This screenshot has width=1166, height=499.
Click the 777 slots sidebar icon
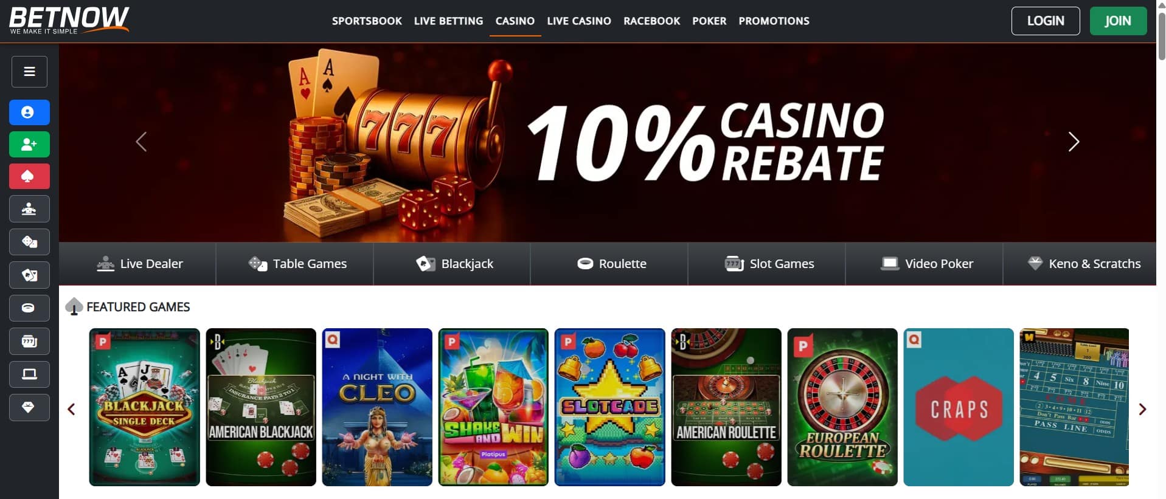point(29,341)
